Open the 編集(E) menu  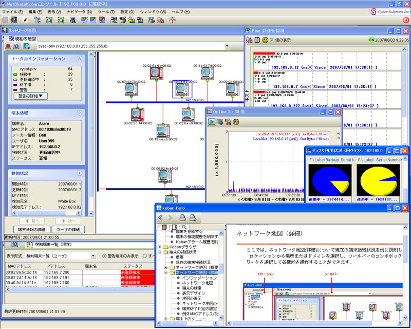35,12
